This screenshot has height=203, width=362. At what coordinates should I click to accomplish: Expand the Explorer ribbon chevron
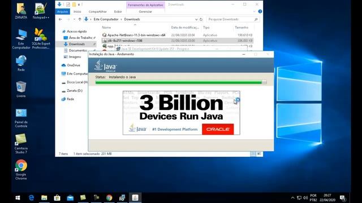point(255,11)
